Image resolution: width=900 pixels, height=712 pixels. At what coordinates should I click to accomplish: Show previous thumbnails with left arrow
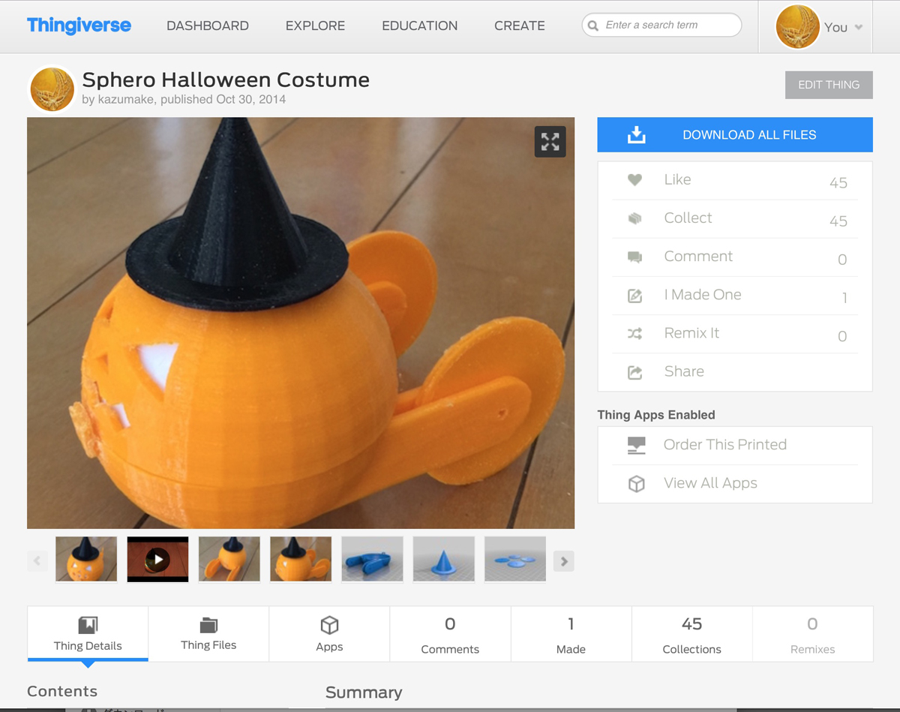point(37,561)
